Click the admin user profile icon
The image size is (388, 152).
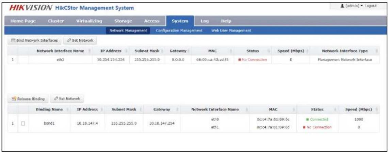click(x=342, y=6)
